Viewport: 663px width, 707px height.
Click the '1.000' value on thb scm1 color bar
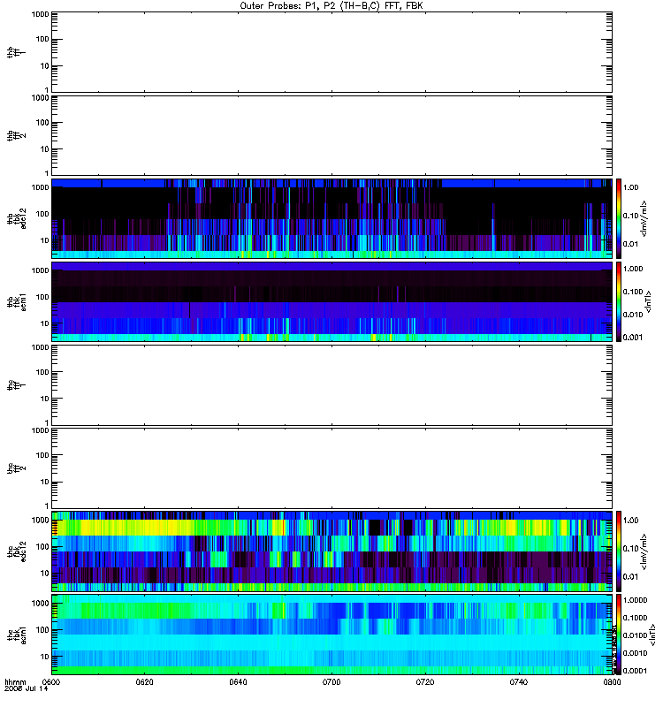(633, 269)
